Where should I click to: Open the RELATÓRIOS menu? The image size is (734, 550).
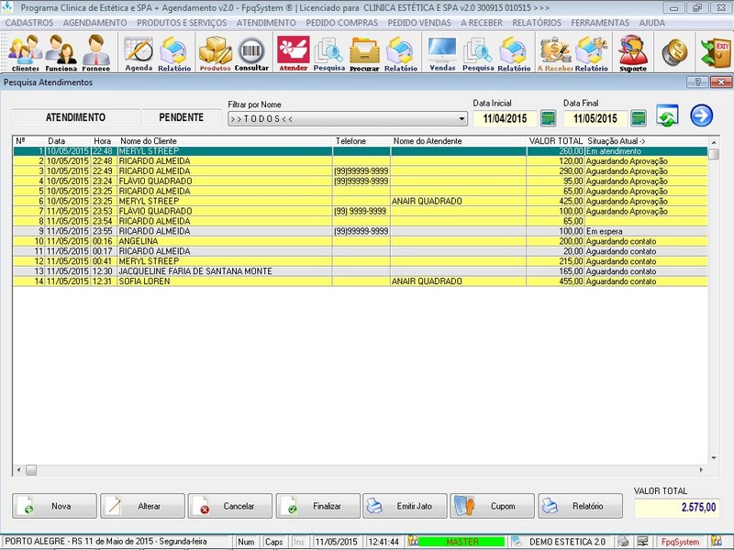pyautogui.click(x=537, y=22)
